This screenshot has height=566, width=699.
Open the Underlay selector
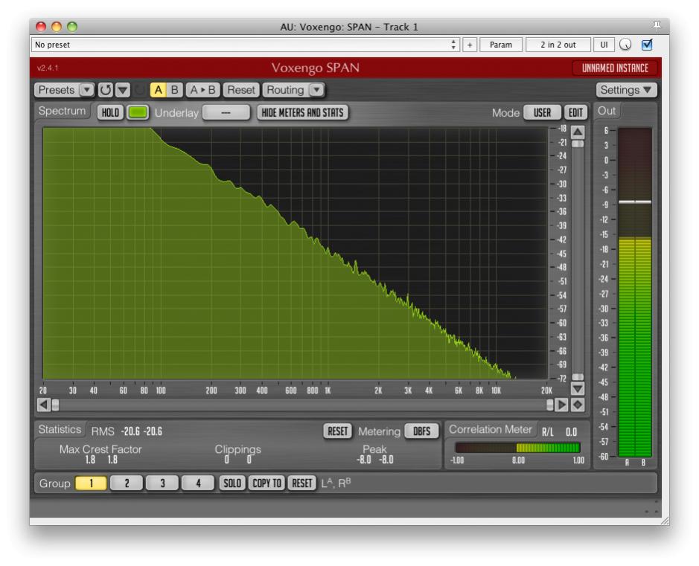point(226,112)
